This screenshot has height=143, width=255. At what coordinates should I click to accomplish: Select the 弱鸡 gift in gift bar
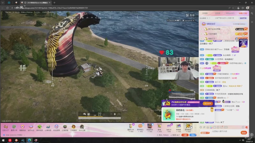coord(159,128)
